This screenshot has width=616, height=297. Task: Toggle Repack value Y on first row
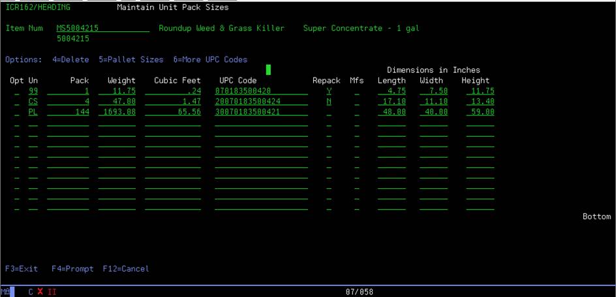point(329,91)
